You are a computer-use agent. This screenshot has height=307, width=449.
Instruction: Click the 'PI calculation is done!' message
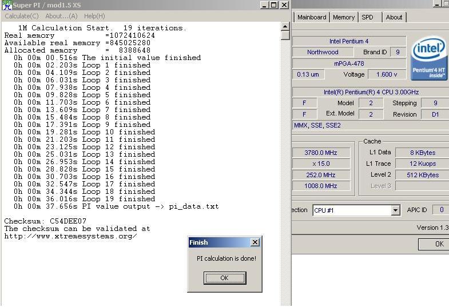(x=227, y=258)
